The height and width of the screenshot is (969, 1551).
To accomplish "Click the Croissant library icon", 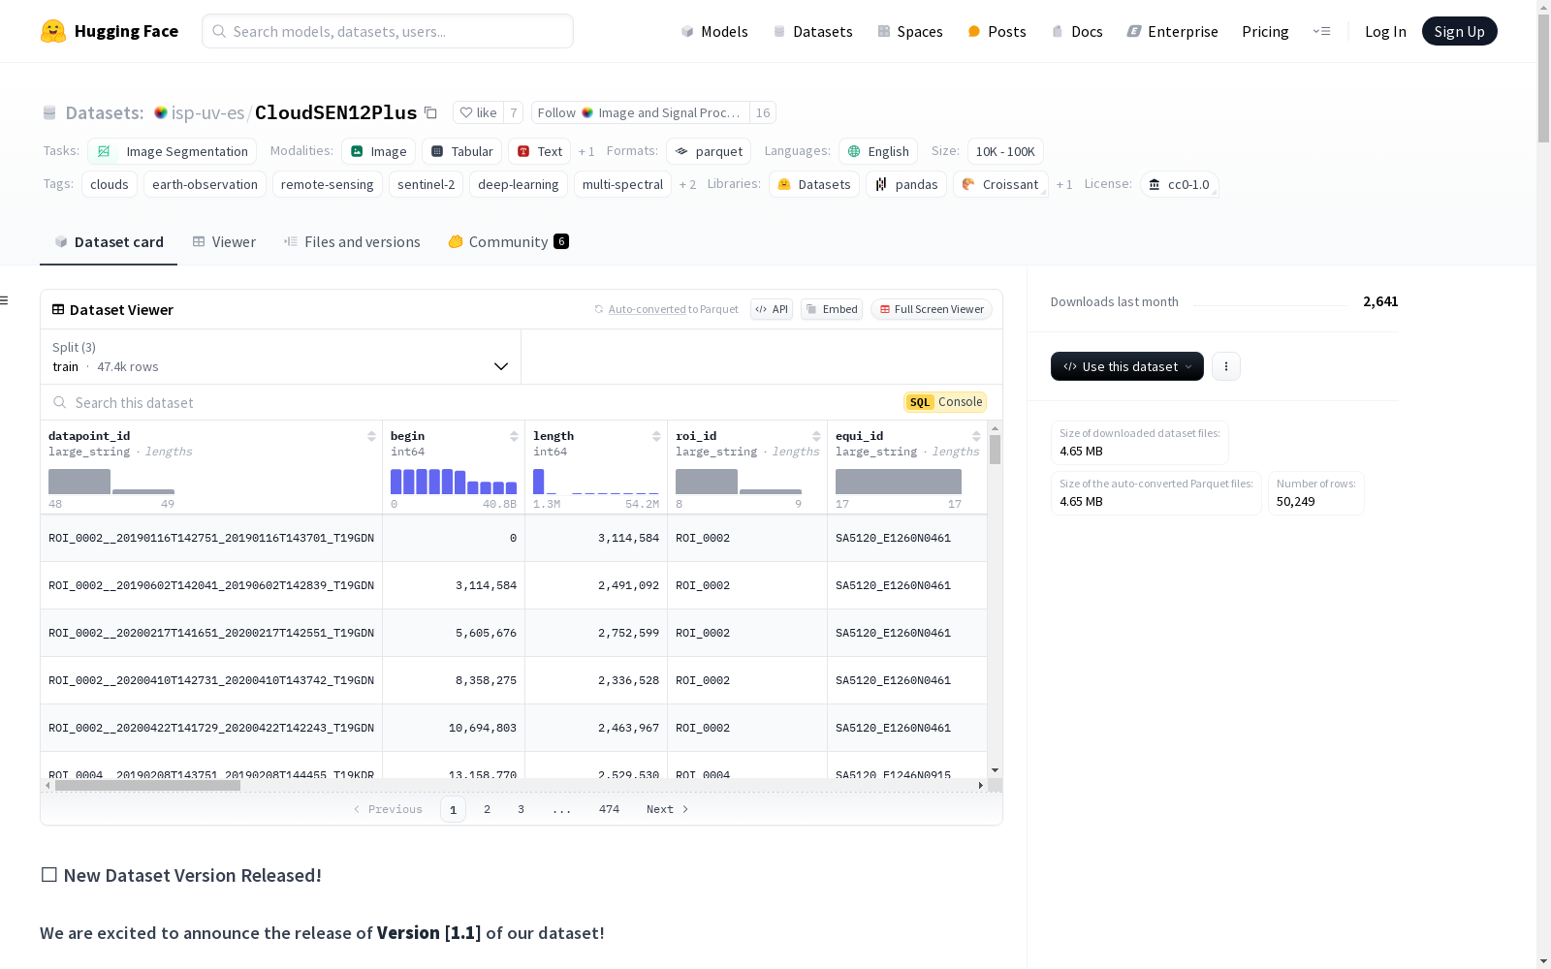I will [968, 184].
